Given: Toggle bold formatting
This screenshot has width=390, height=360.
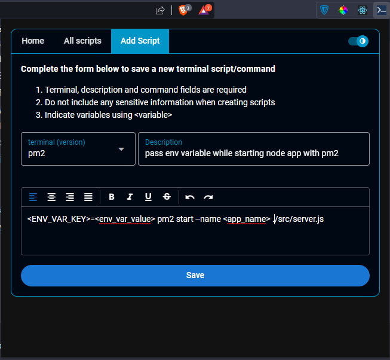Looking at the screenshot, I should click(112, 197).
